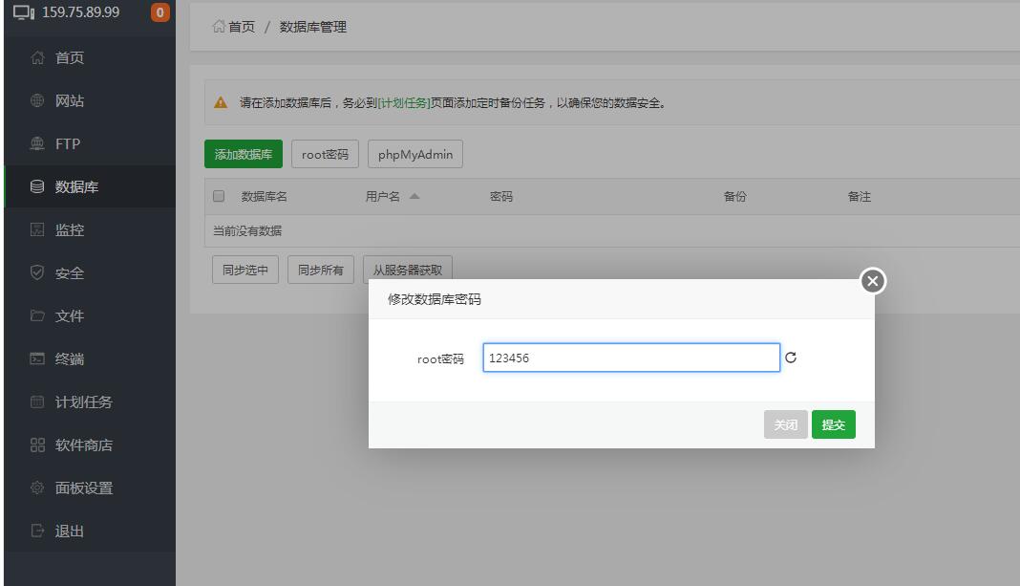Sort by the 用户名 column arrow
Screen dimensions: 1020x586
pos(414,196)
